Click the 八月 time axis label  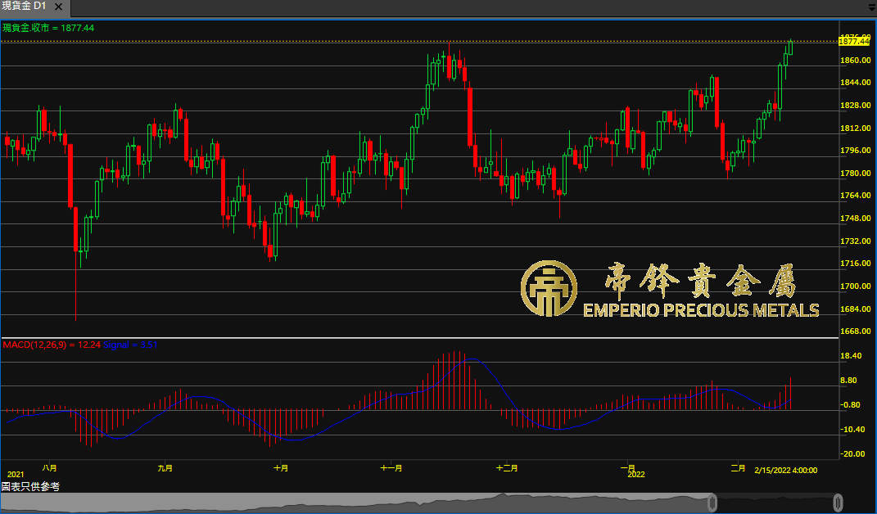(x=50, y=467)
